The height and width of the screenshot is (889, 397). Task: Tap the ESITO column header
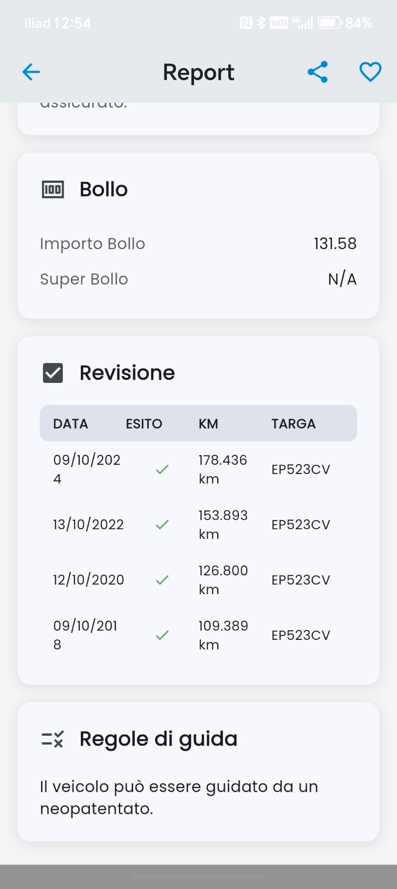[144, 424]
